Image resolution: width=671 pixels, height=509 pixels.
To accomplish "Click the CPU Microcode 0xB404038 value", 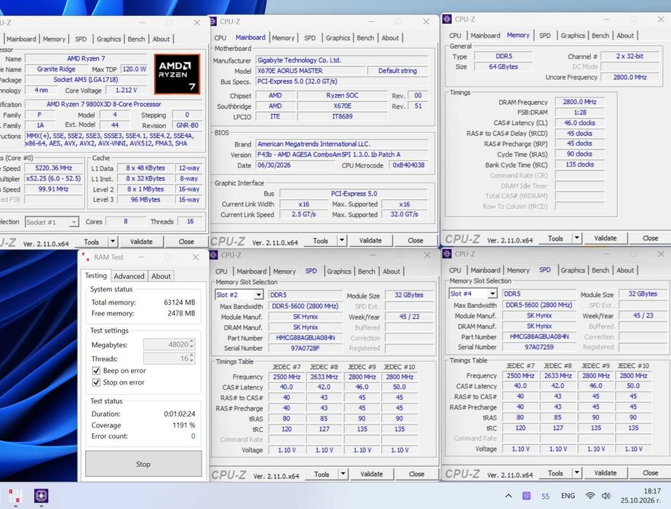I will point(409,165).
